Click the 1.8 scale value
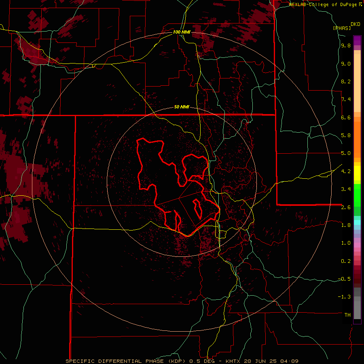The image size is (364, 364). [346, 225]
